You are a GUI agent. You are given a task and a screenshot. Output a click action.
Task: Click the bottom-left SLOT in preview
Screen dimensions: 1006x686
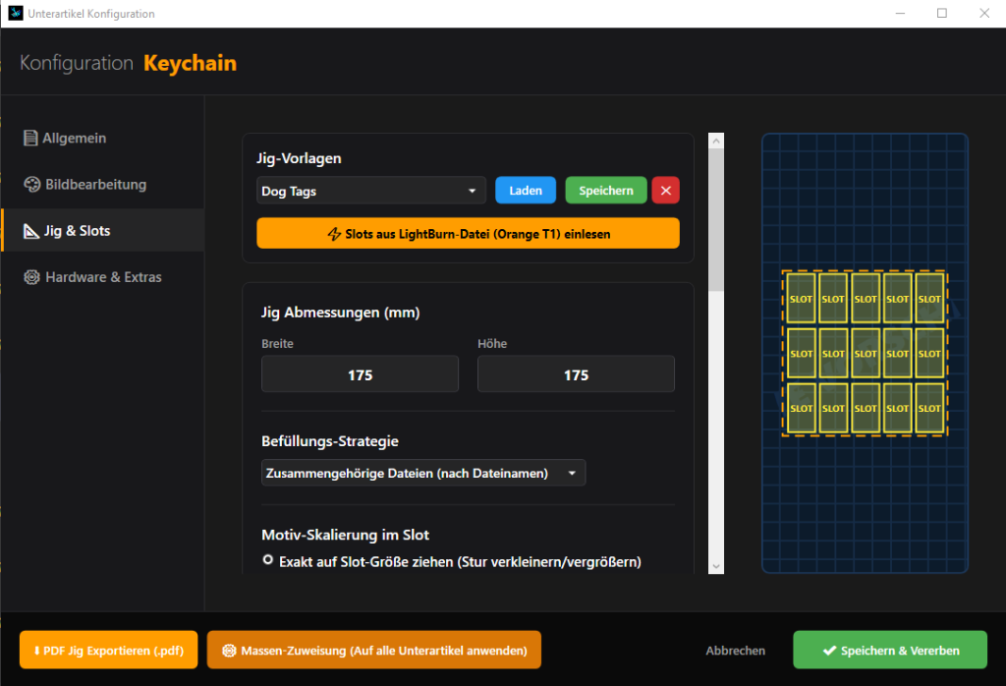pyautogui.click(x=801, y=408)
